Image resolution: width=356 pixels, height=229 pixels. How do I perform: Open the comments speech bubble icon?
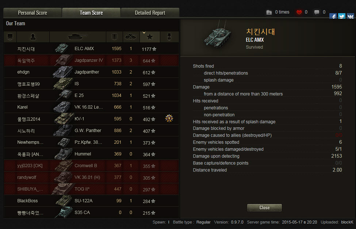[x=317, y=12]
